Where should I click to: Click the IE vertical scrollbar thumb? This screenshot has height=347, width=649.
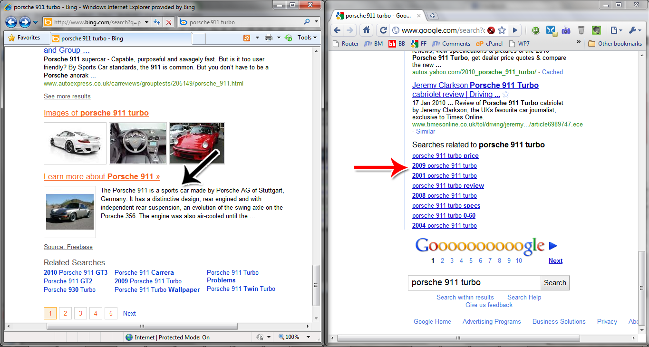pos(316,285)
